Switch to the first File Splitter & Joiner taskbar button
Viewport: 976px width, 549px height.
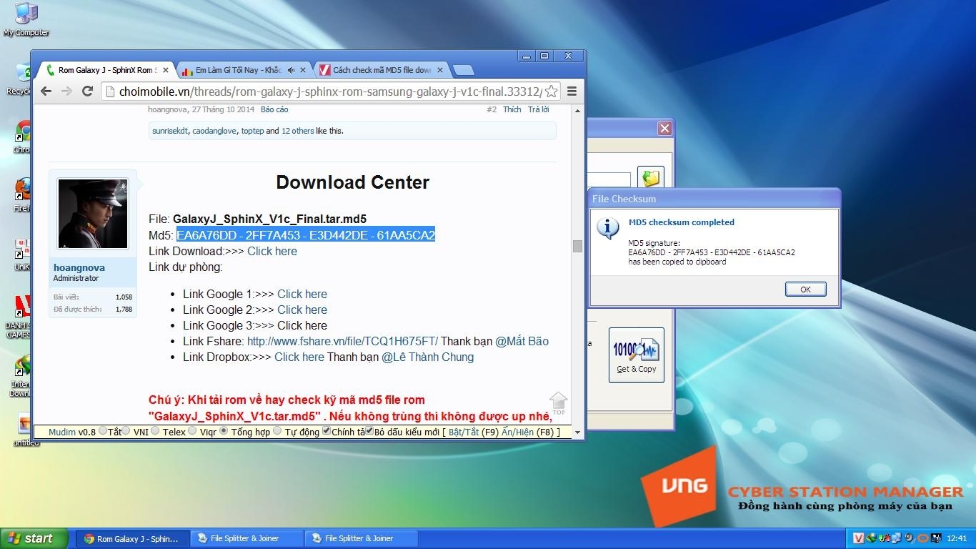[x=247, y=538]
